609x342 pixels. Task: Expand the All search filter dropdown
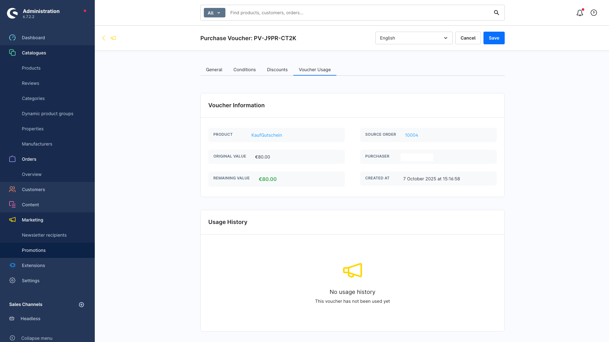tap(214, 13)
